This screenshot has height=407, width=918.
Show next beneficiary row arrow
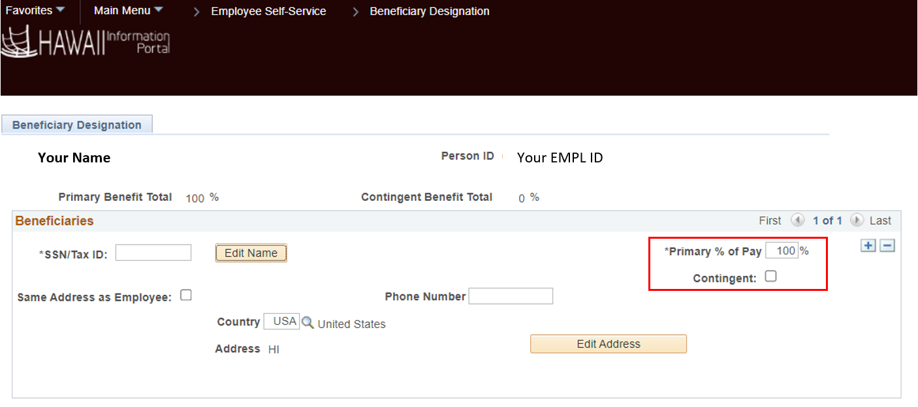pyautogui.click(x=857, y=220)
